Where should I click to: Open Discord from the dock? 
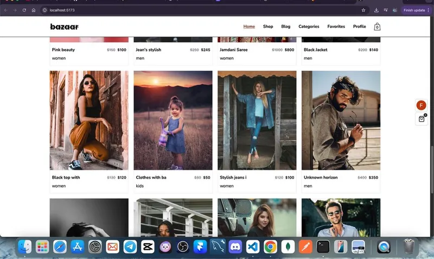[235, 247]
